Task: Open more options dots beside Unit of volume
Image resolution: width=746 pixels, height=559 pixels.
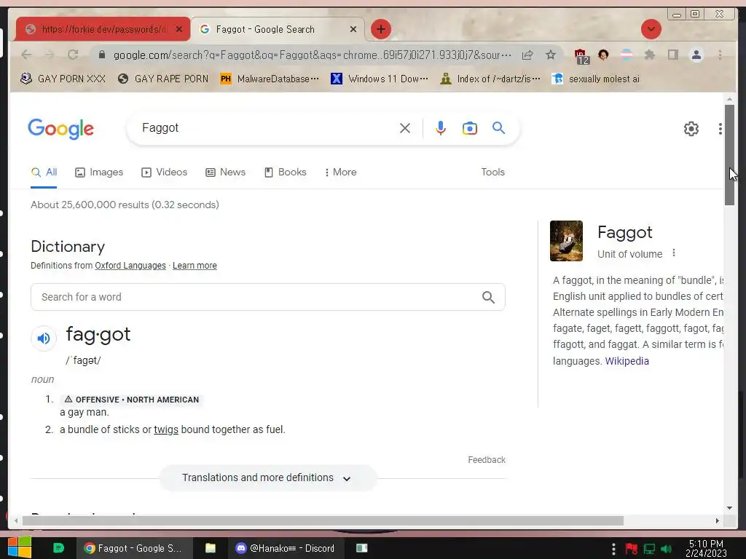Action: (674, 253)
